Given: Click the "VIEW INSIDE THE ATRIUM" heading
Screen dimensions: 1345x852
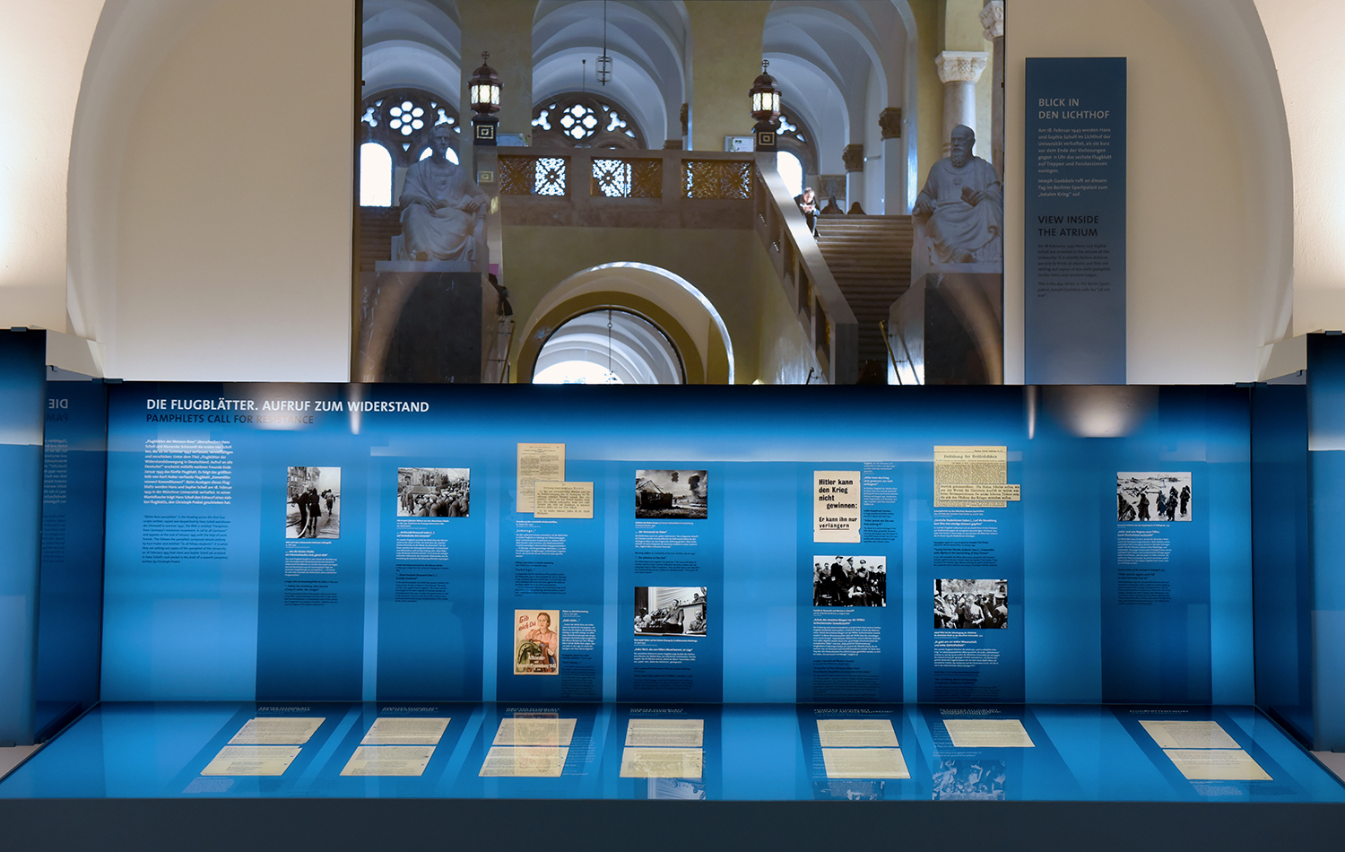Looking at the screenshot, I should 1067,226.
